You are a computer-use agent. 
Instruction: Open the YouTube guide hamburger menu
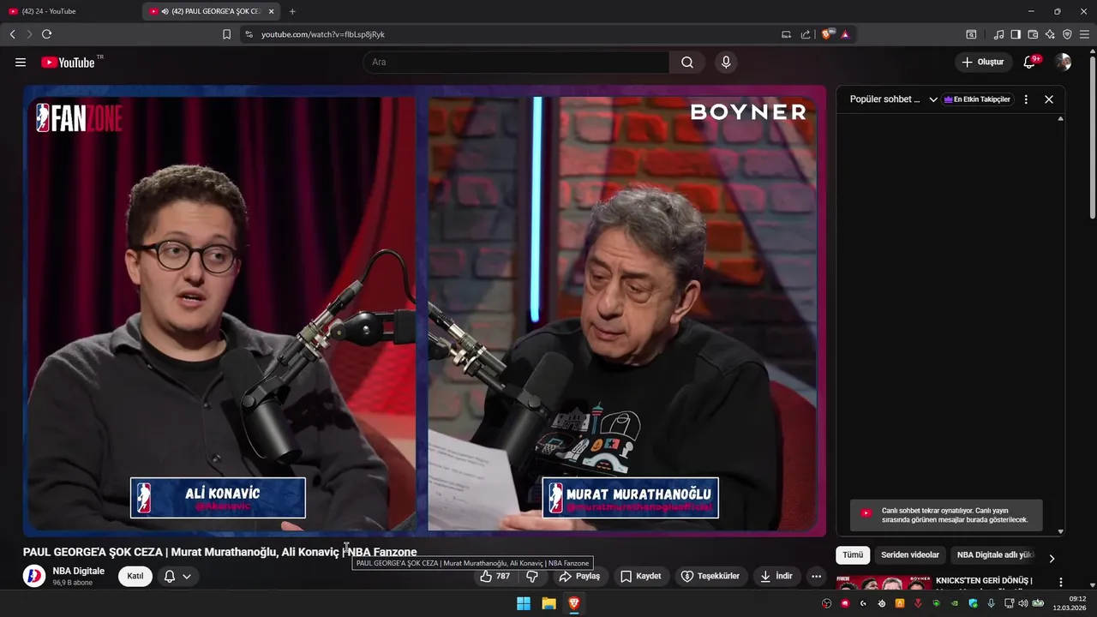(21, 63)
